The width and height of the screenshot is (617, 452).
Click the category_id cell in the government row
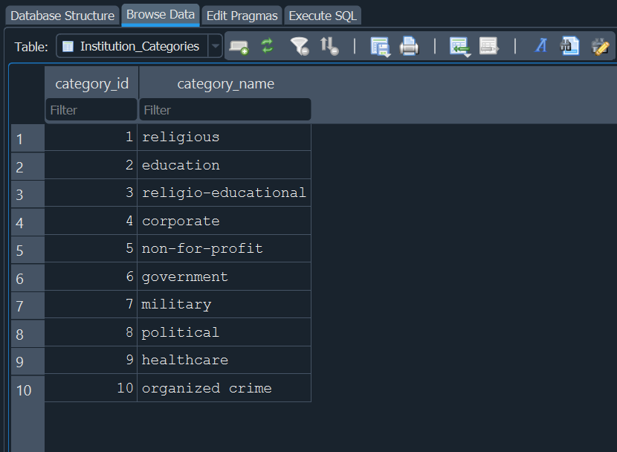91,277
